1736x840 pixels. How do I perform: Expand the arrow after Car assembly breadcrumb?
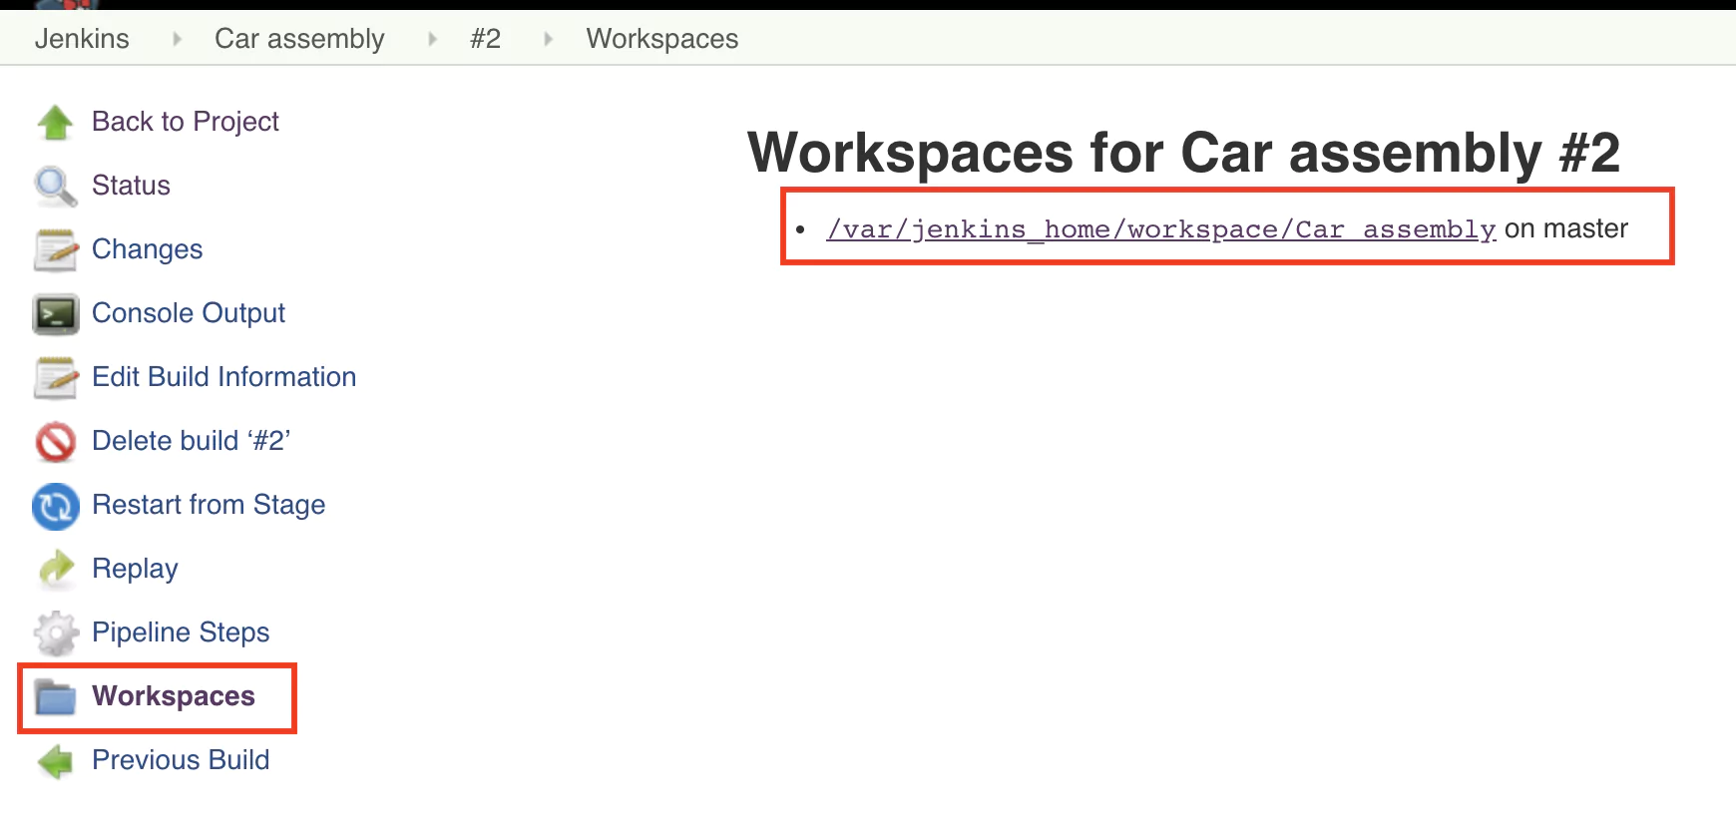432,39
